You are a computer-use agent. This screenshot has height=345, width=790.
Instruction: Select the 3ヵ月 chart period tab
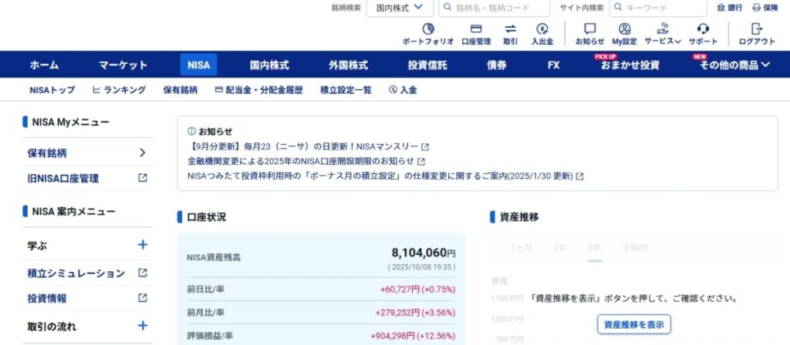(x=521, y=247)
